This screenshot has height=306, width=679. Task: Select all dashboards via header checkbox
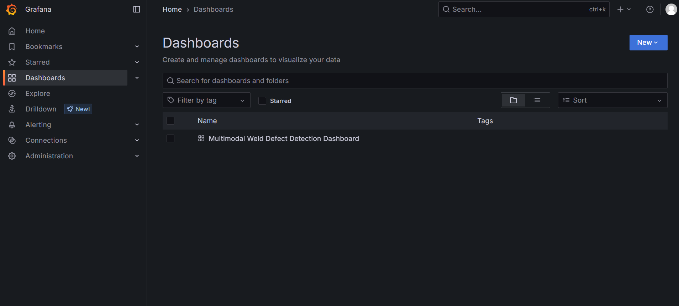[170, 121]
